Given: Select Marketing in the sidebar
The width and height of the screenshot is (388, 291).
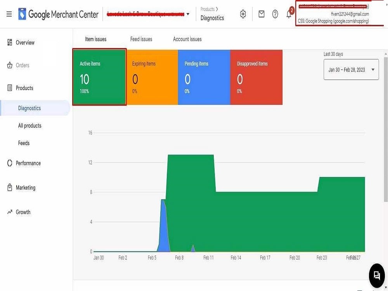Looking at the screenshot, I should (26, 187).
